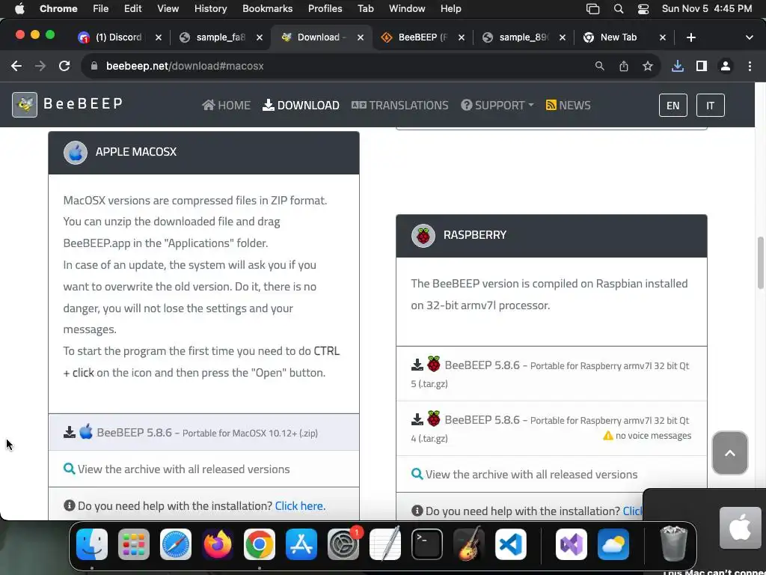This screenshot has height=575, width=766.
Task: Go to the HOME page link
Action: [227, 105]
